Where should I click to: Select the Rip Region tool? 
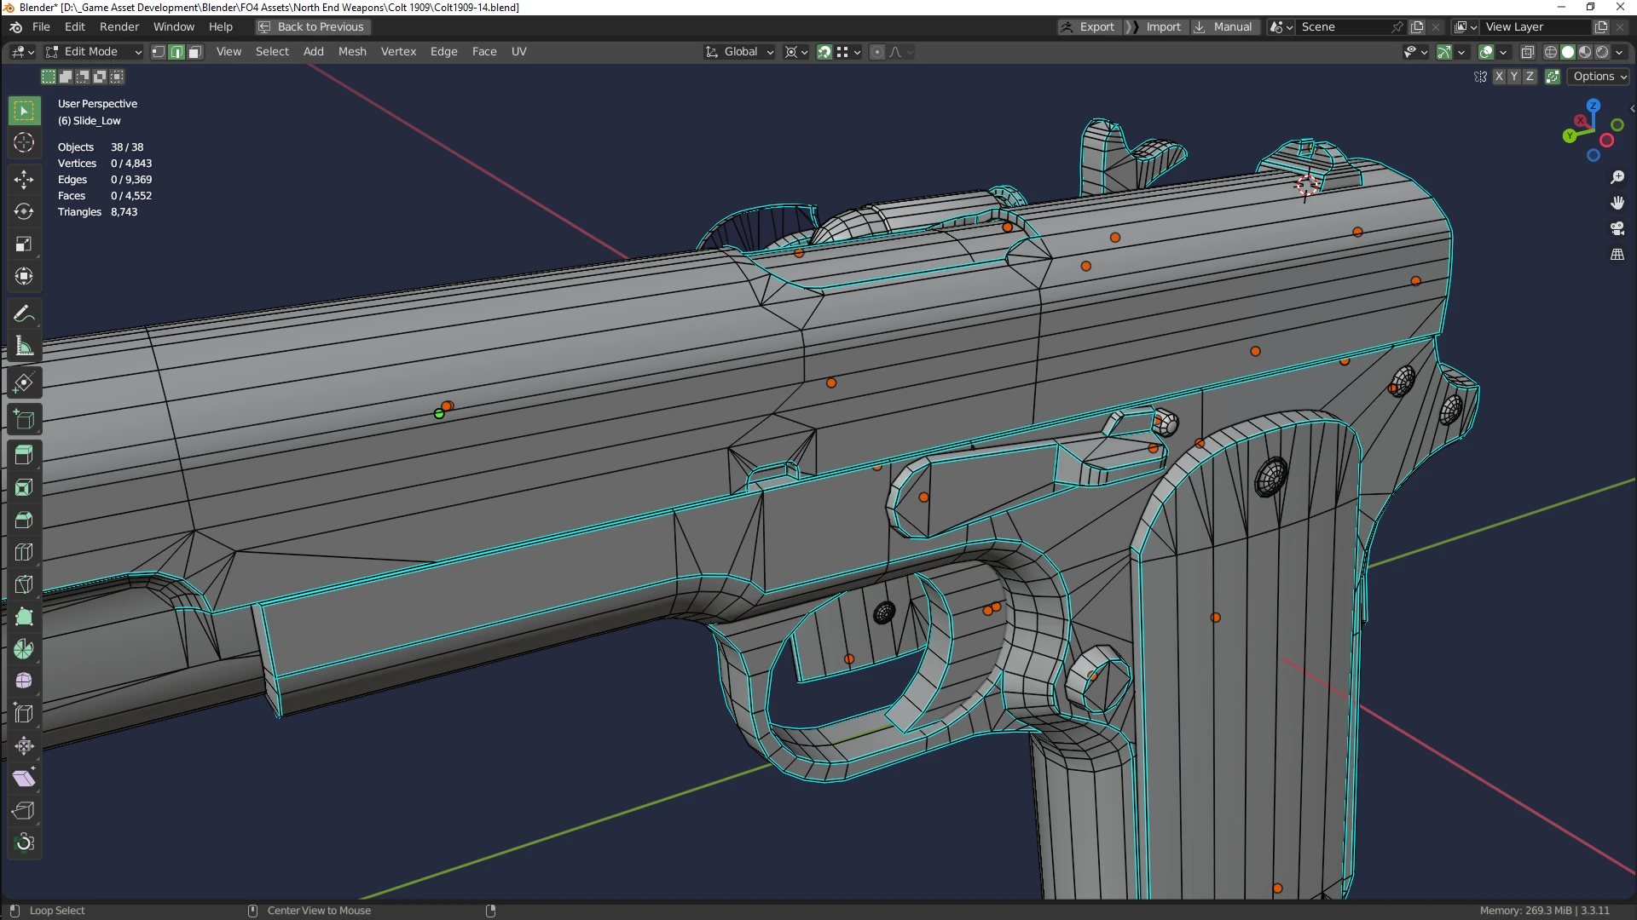(24, 811)
